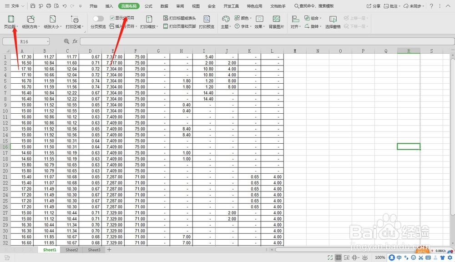This screenshot has width=455, height=262.
Task: Switch to the 视图 ribbon tab
Action: (196, 6)
